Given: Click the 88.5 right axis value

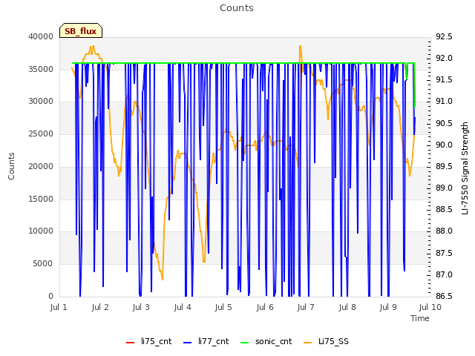Looking at the screenshot, I should click(x=444, y=209).
